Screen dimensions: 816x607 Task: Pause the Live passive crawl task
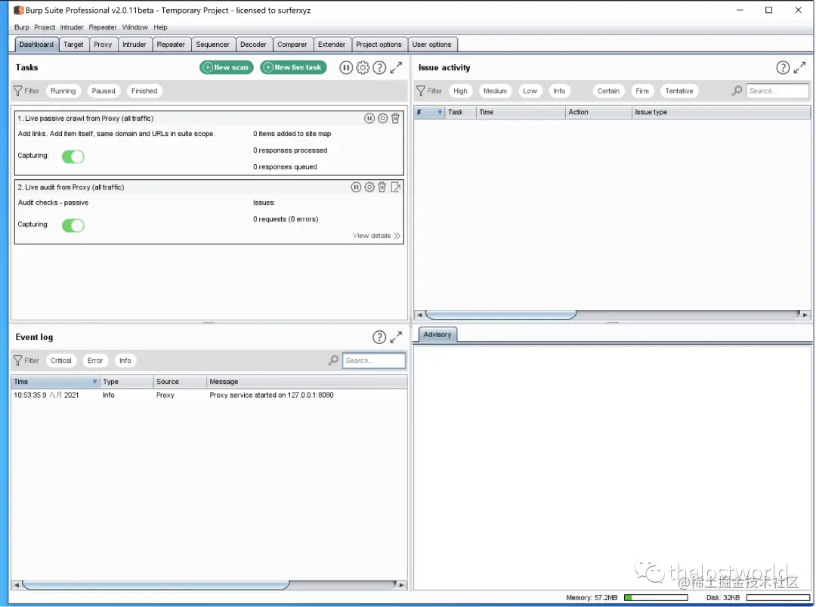[369, 118]
